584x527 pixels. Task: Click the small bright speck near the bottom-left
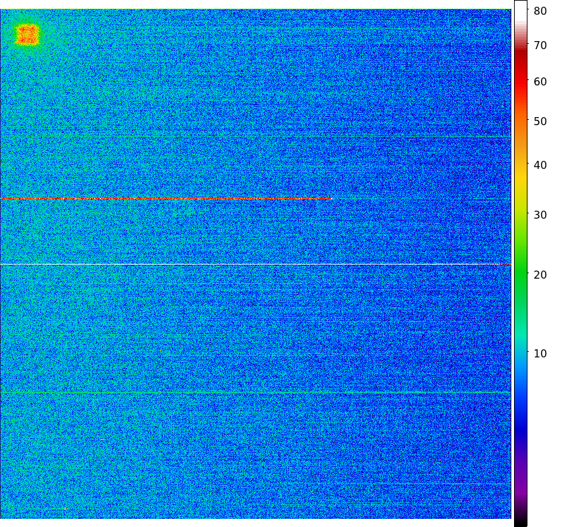[x=65, y=508]
